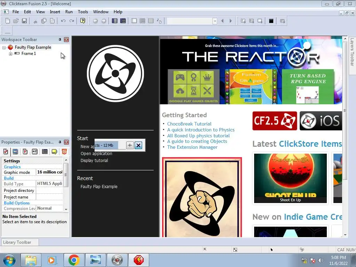The width and height of the screenshot is (356, 267).
Task: Select the Window monitor properties tab icon
Action: (x=15, y=152)
